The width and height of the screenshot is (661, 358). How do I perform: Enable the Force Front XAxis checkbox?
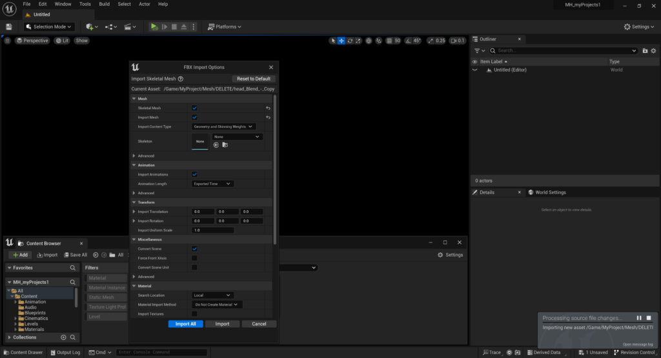click(x=194, y=258)
